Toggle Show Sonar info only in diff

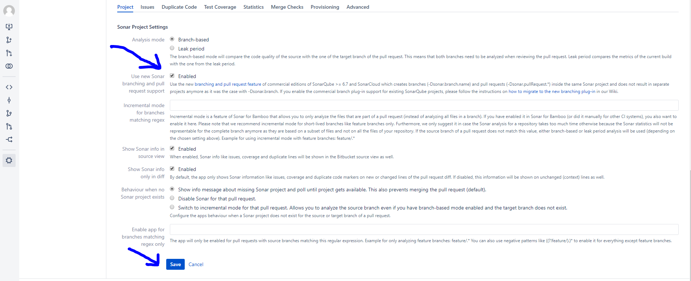pos(172,169)
